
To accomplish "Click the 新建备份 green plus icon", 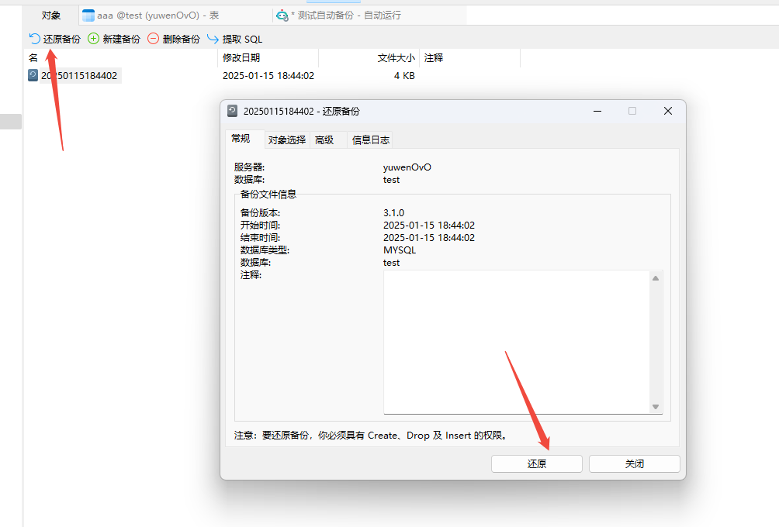I will [93, 38].
